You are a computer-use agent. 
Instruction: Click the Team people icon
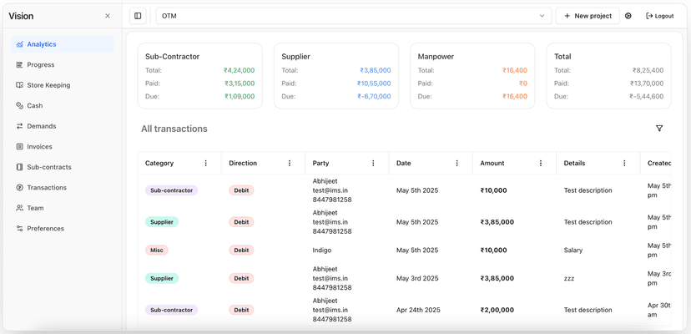(19, 208)
